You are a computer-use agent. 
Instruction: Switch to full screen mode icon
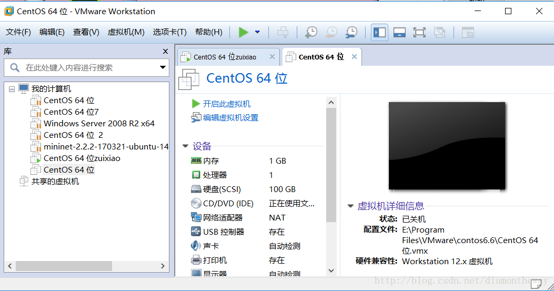click(x=419, y=33)
